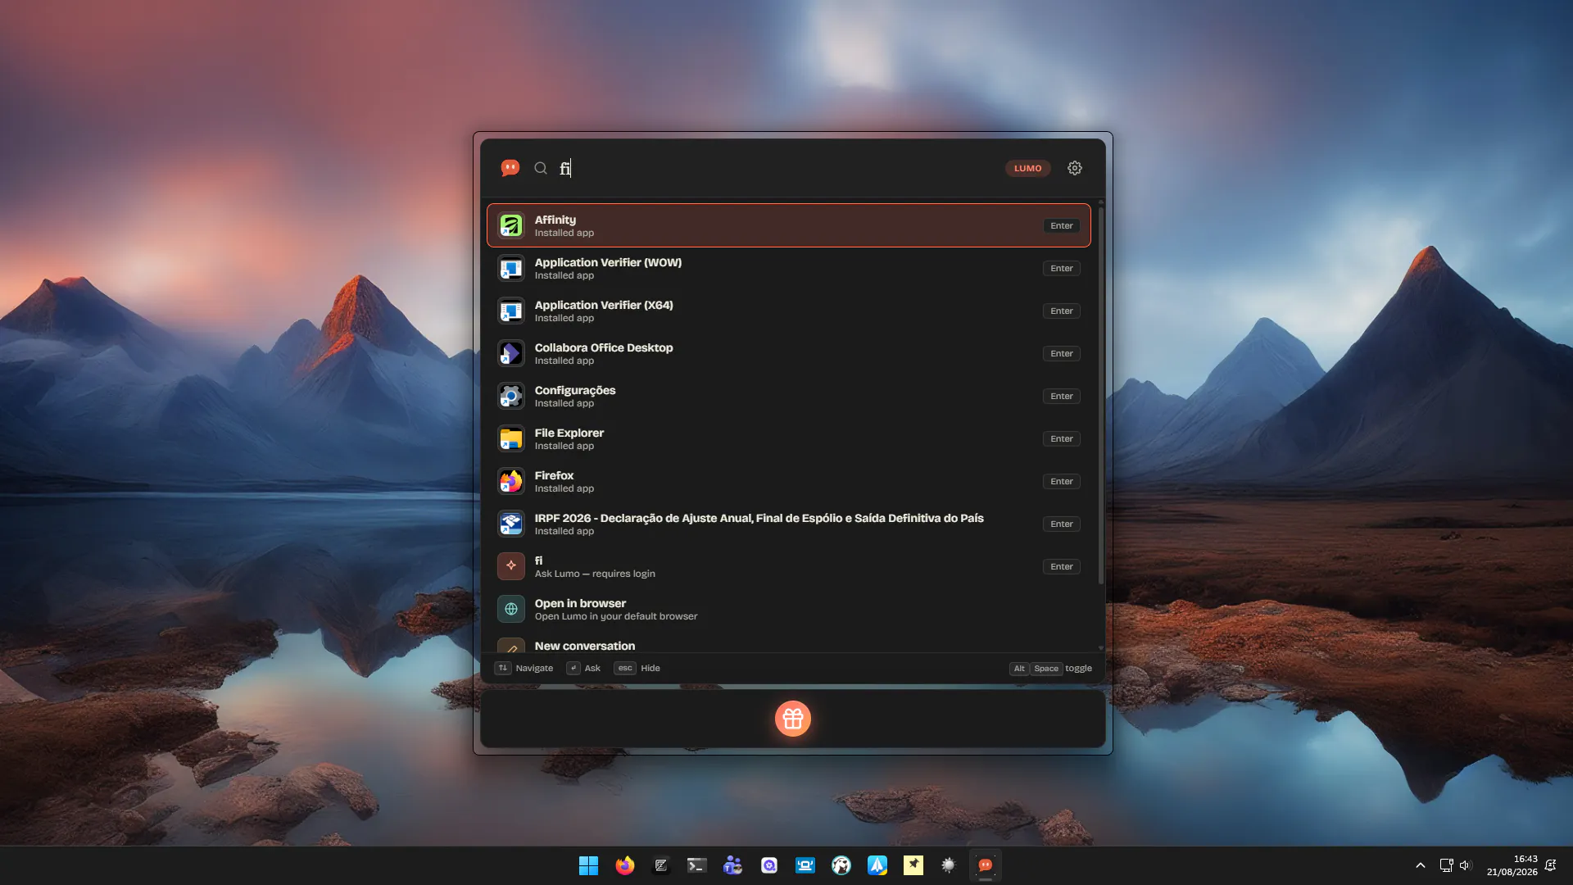Open Configurações via its gear icon
The width and height of the screenshot is (1573, 885).
point(511,396)
